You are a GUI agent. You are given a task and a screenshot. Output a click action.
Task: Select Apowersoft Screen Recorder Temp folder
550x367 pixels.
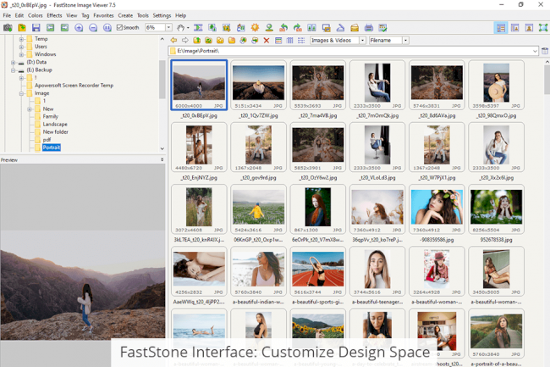[x=74, y=86]
